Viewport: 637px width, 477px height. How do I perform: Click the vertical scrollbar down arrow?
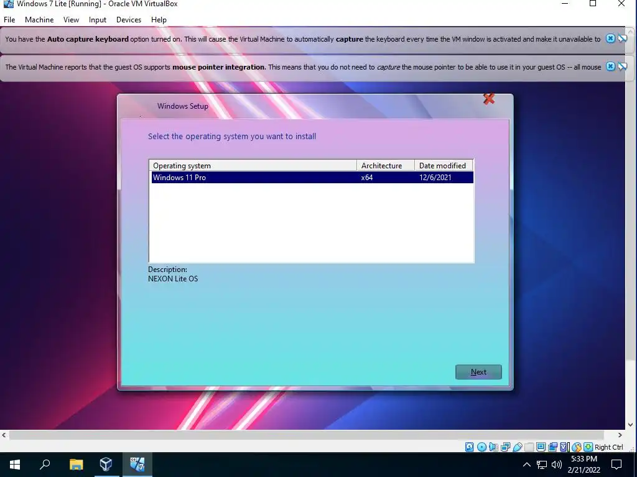[631, 425]
